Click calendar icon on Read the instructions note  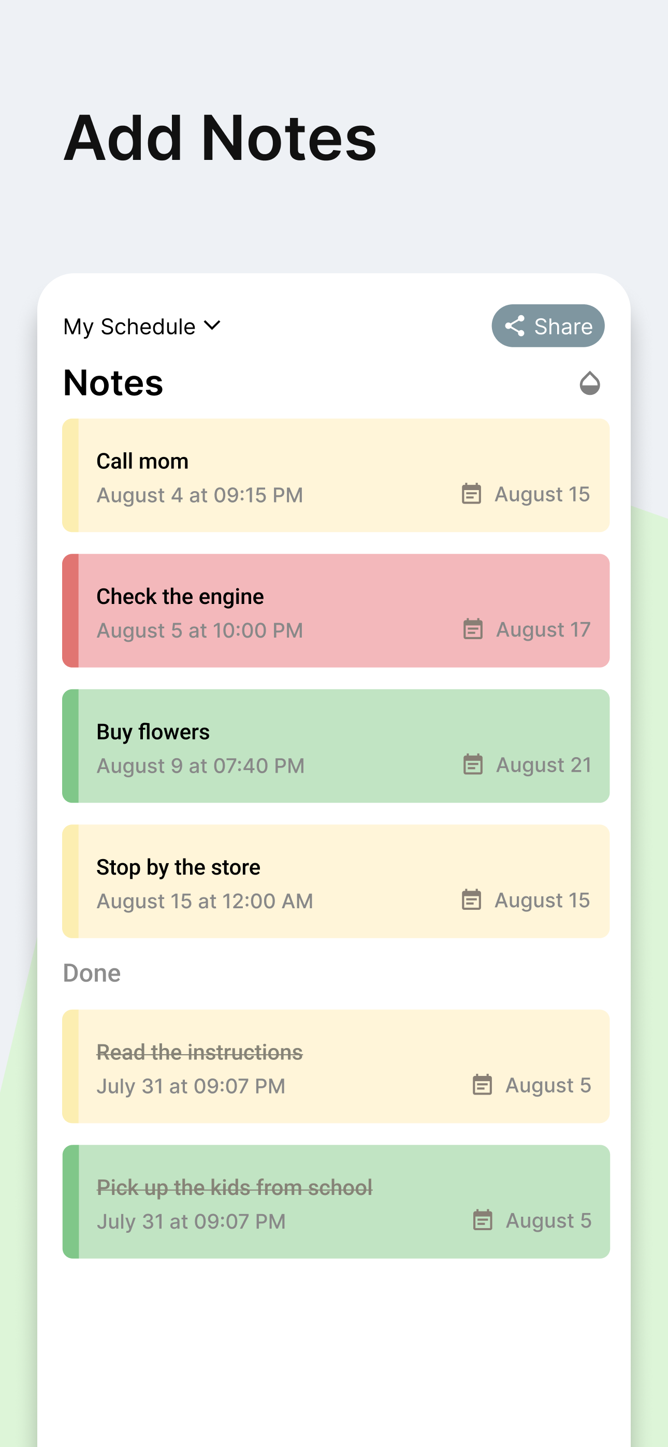[482, 1085]
